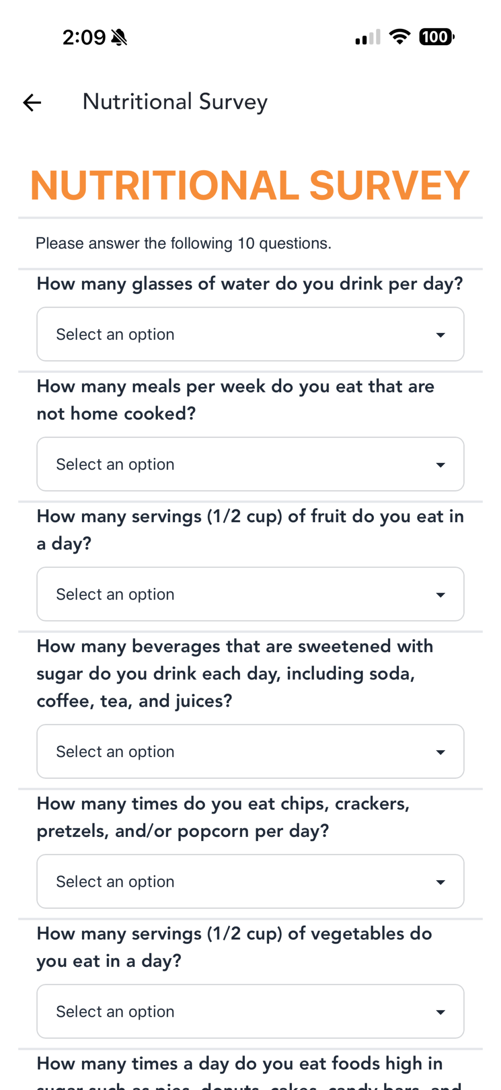Tap the cellular signal bars icon
Viewport: 501px width, 1090px height.
pyautogui.click(x=368, y=37)
